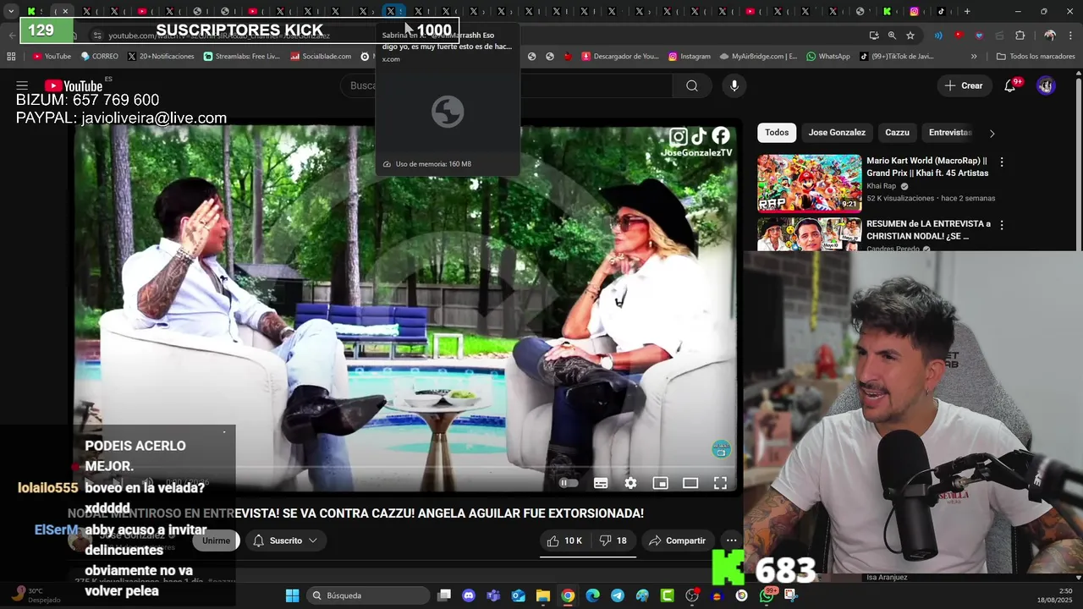The height and width of the screenshot is (609, 1083).
Task: Like the video with 10 K likes
Action: click(x=564, y=540)
